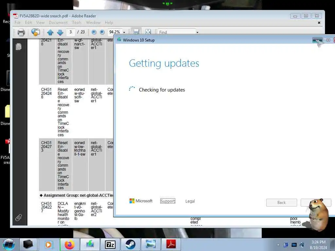Open the Windows Start orb
The height and width of the screenshot is (251, 335).
click(9, 244)
